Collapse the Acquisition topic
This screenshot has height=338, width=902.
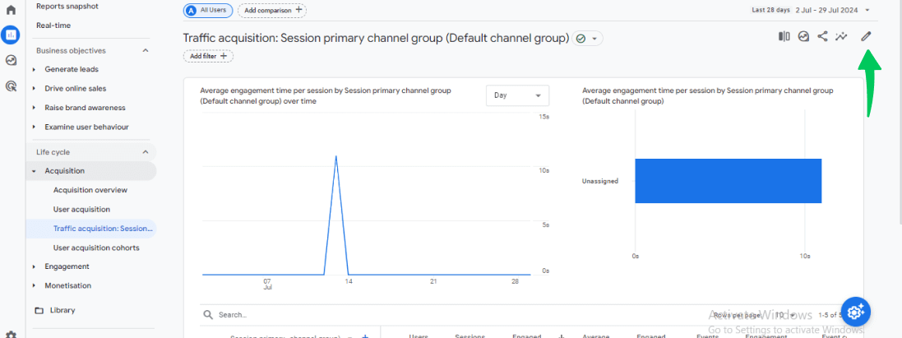pos(34,171)
